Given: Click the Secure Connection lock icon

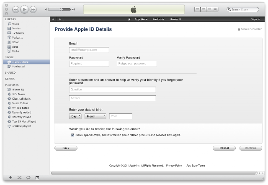Looking at the screenshot, I should coord(239,29).
